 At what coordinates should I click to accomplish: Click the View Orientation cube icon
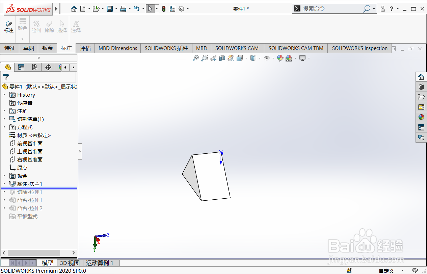(240, 58)
